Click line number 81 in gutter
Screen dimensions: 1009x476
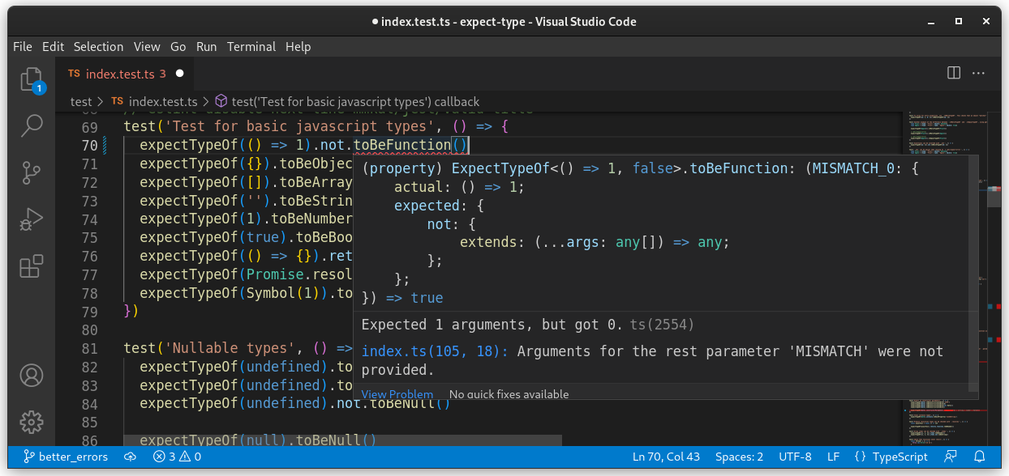pos(89,348)
